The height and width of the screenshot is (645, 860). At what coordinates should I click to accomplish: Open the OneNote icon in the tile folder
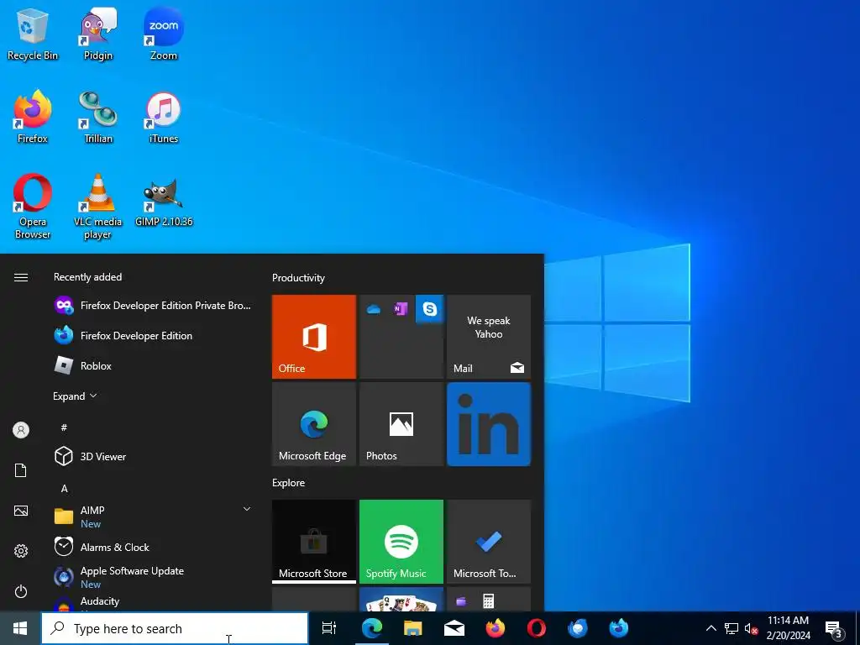click(x=401, y=309)
